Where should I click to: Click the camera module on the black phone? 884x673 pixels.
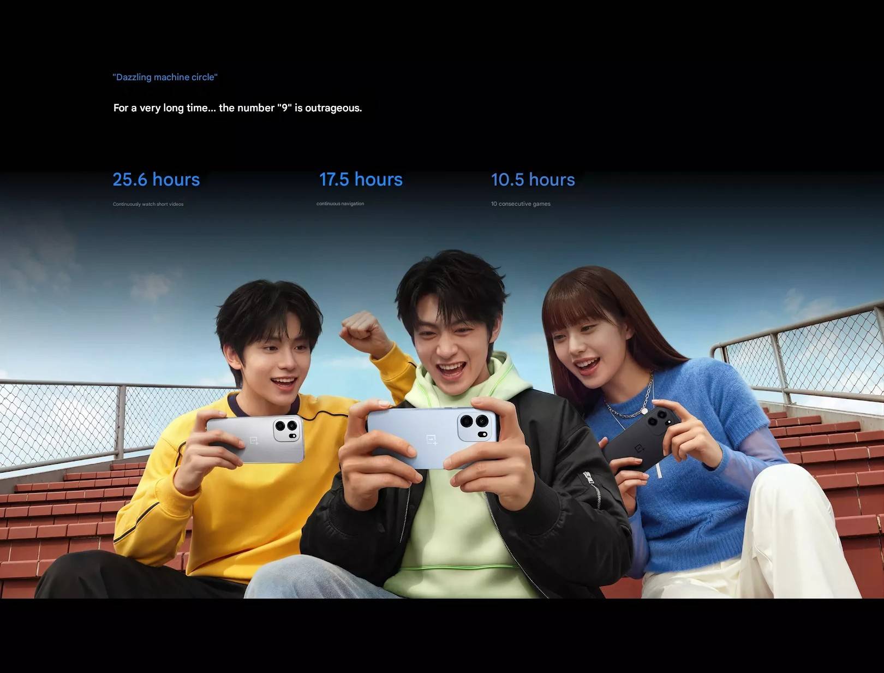661,418
